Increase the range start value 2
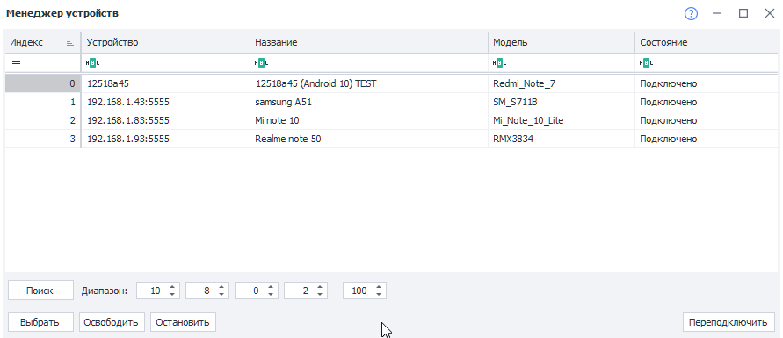 [320, 287]
